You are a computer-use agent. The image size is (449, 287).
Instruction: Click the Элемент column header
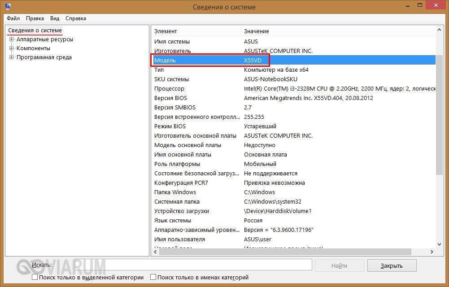tap(196, 31)
